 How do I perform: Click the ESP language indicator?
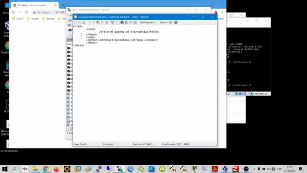[279, 169]
